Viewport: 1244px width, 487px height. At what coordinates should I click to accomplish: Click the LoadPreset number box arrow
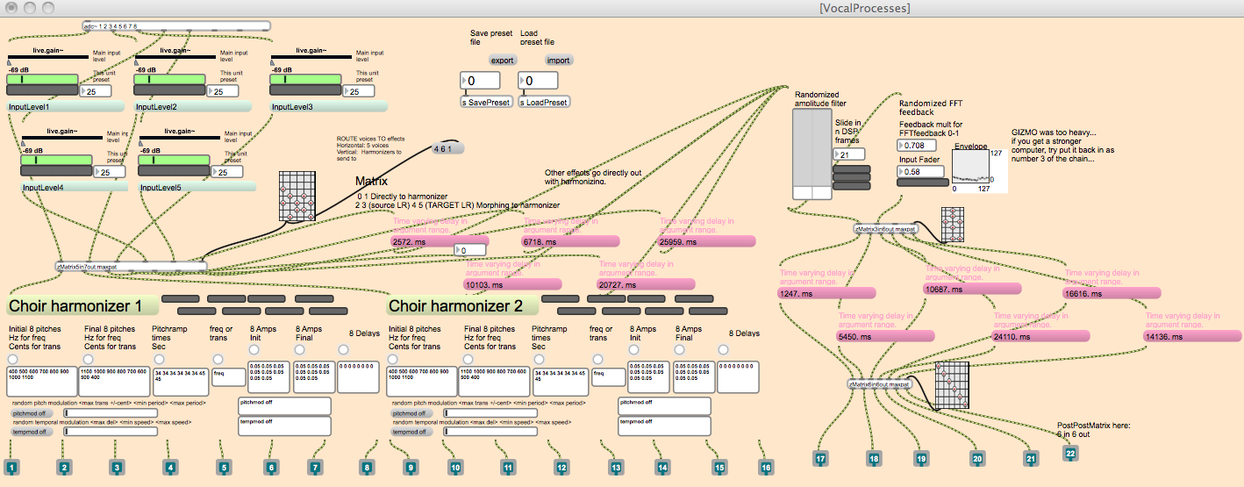tap(525, 82)
